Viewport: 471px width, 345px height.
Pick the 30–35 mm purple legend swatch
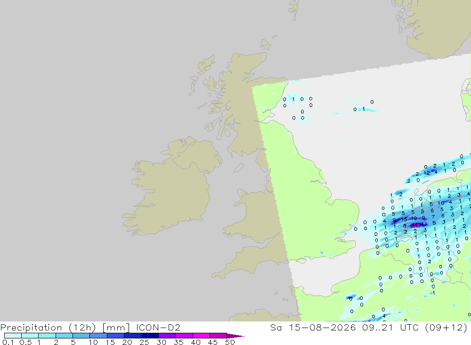click(x=167, y=336)
